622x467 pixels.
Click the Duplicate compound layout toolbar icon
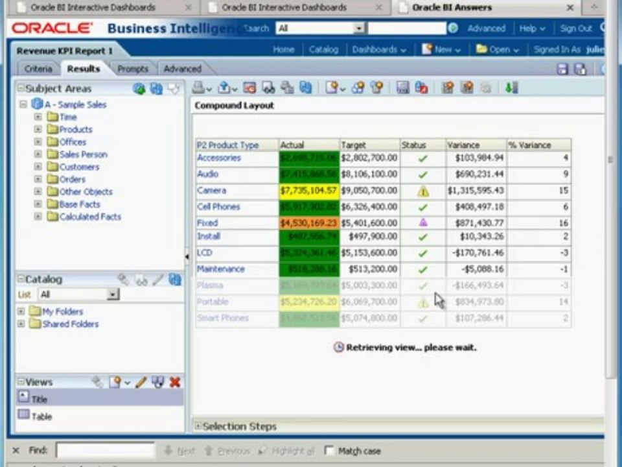[x=287, y=88]
